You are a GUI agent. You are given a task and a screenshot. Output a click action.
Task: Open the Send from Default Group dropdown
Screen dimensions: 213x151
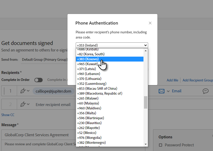(44, 59)
